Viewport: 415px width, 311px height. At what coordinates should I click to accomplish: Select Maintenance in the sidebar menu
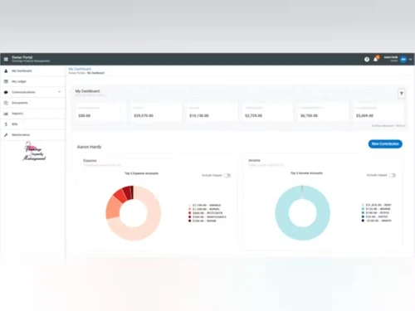click(x=21, y=135)
